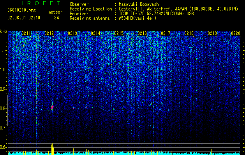This screenshot has height=155, width=245.
Task: Select the meteor count value 34
Action: coord(56,18)
